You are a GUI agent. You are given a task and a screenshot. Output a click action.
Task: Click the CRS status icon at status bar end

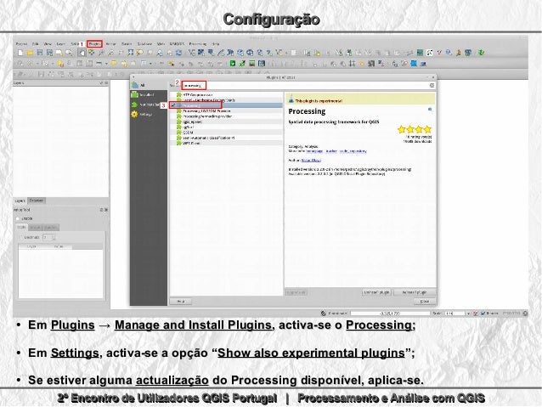[x=525, y=314]
